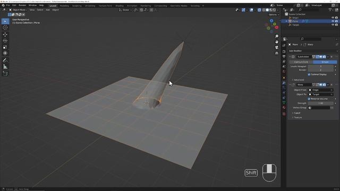Open the Object properties tab
Image resolution: width=340 pixels, height=191 pixels.
284,78
